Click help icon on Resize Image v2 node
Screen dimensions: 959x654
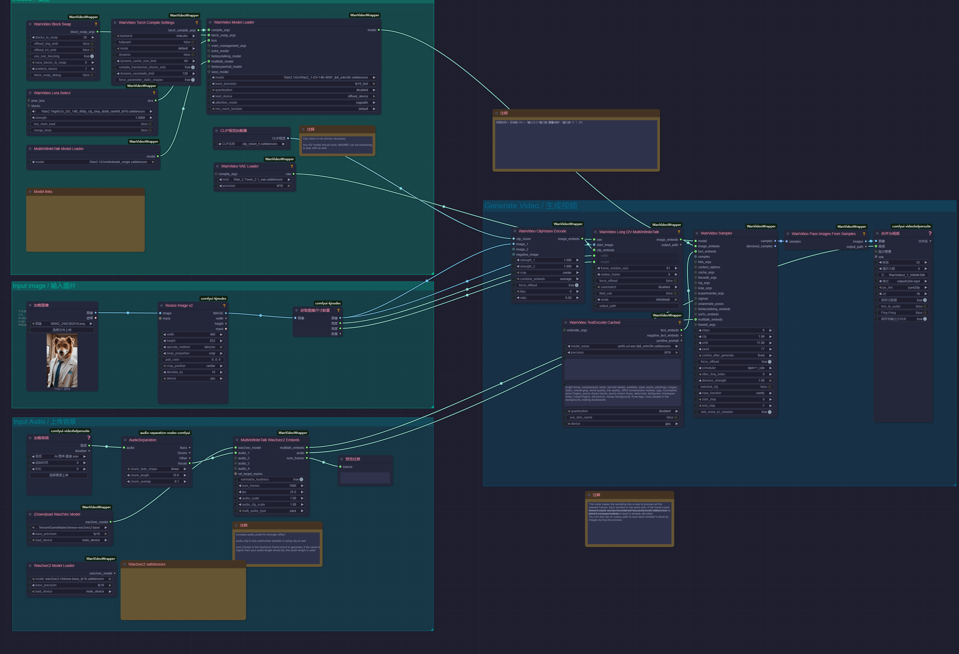click(224, 306)
